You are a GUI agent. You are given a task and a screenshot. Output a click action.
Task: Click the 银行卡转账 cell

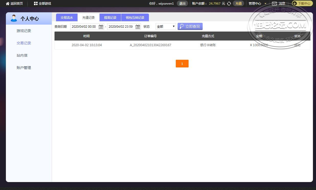[208, 45]
